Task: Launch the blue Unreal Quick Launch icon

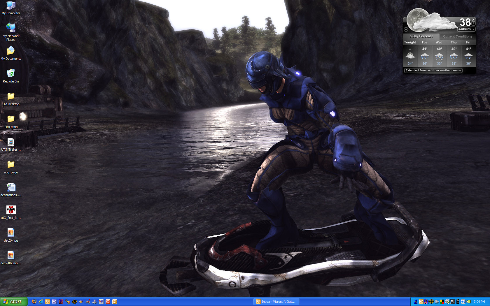Action: 81,302
